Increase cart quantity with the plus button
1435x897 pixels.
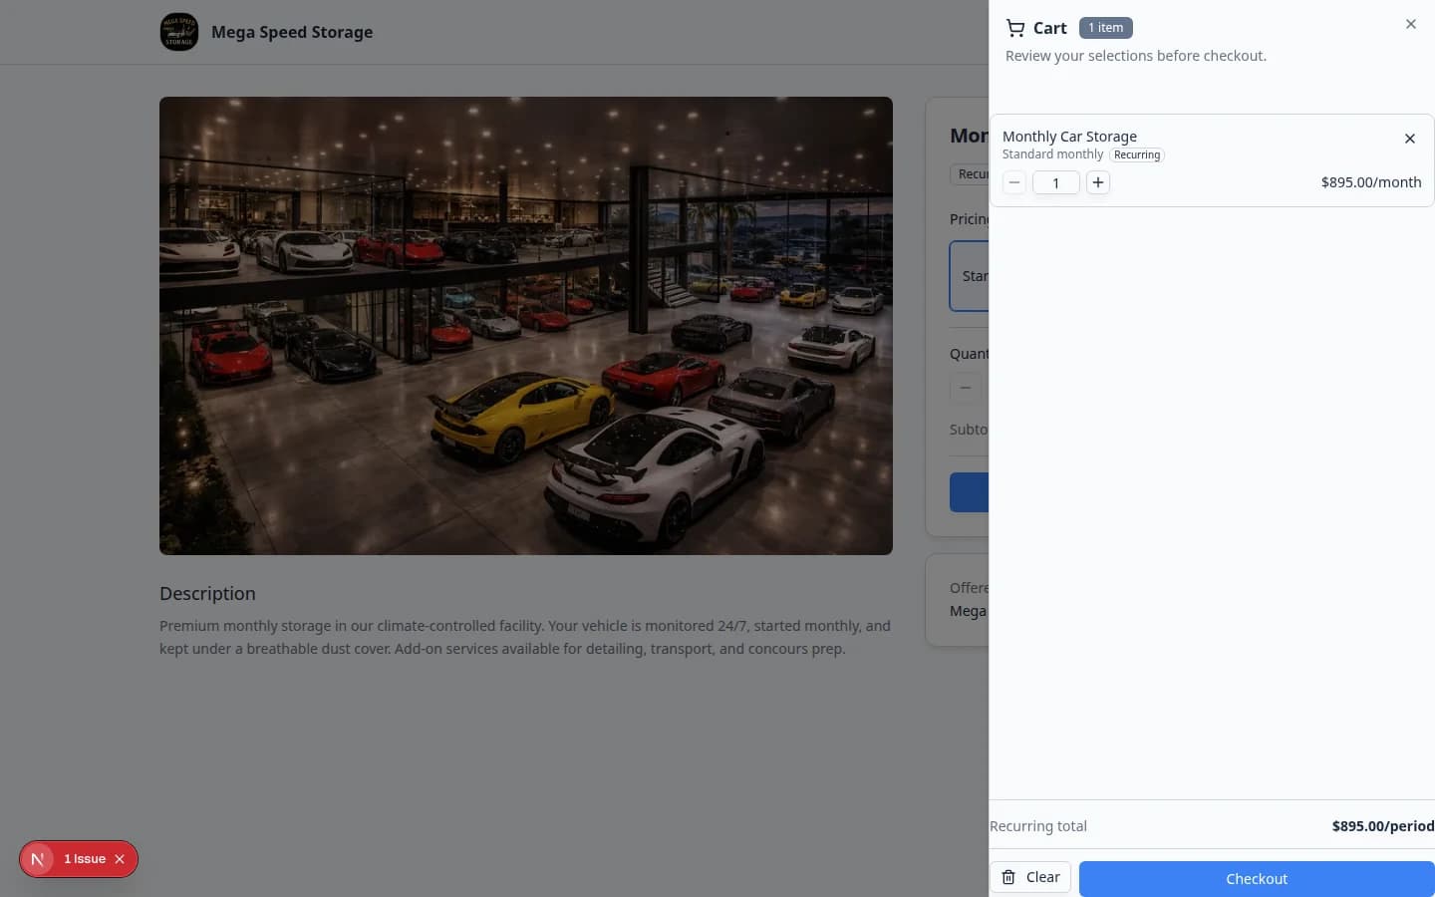point(1098,182)
